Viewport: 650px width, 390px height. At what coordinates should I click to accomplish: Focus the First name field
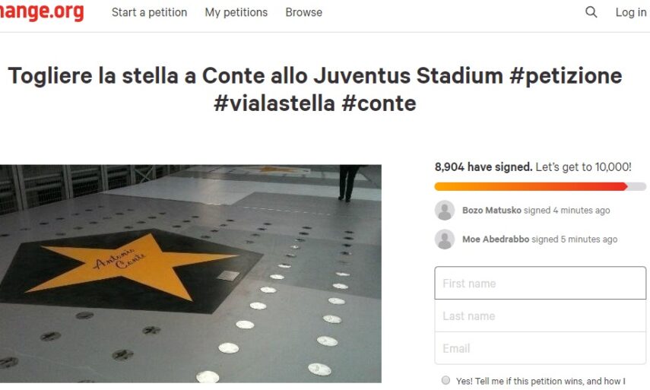[540, 284]
